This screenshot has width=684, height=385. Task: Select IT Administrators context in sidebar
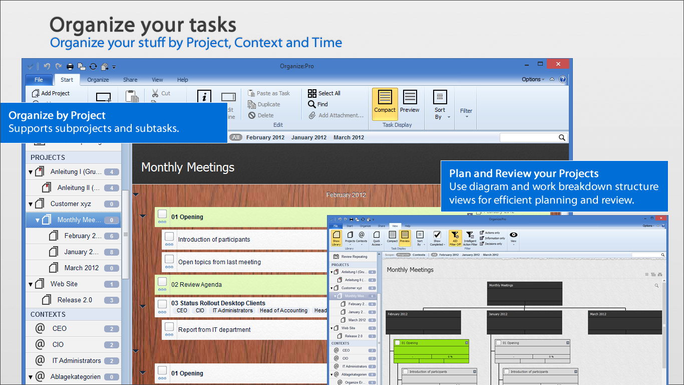pyautogui.click(x=74, y=360)
